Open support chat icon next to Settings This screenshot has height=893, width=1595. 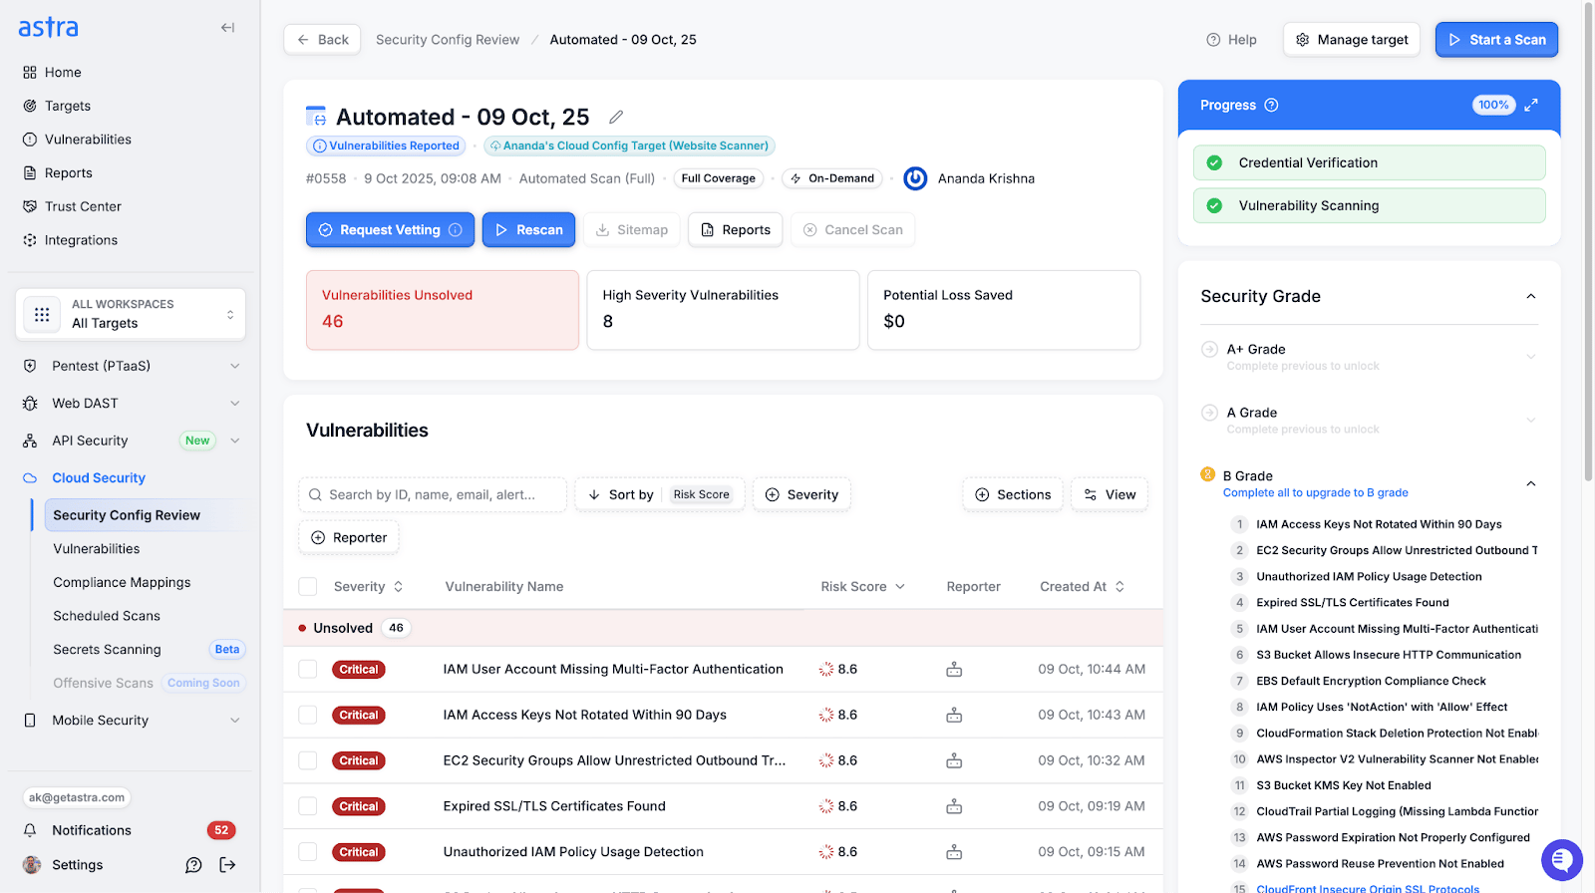tap(193, 865)
